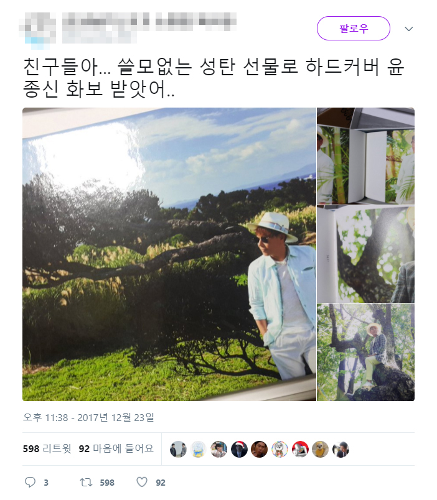Open top-right thumbnail of open photobook box
This screenshot has width=437, height=500.
click(x=365, y=156)
